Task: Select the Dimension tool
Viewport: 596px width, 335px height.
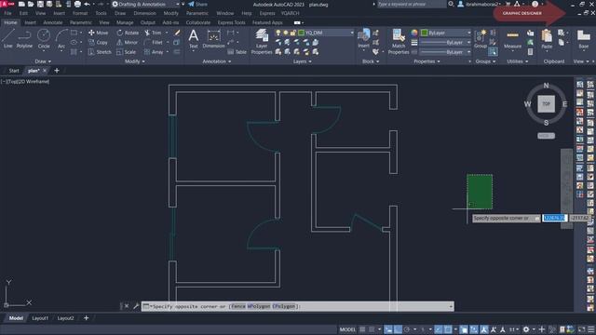Action: pos(213,39)
